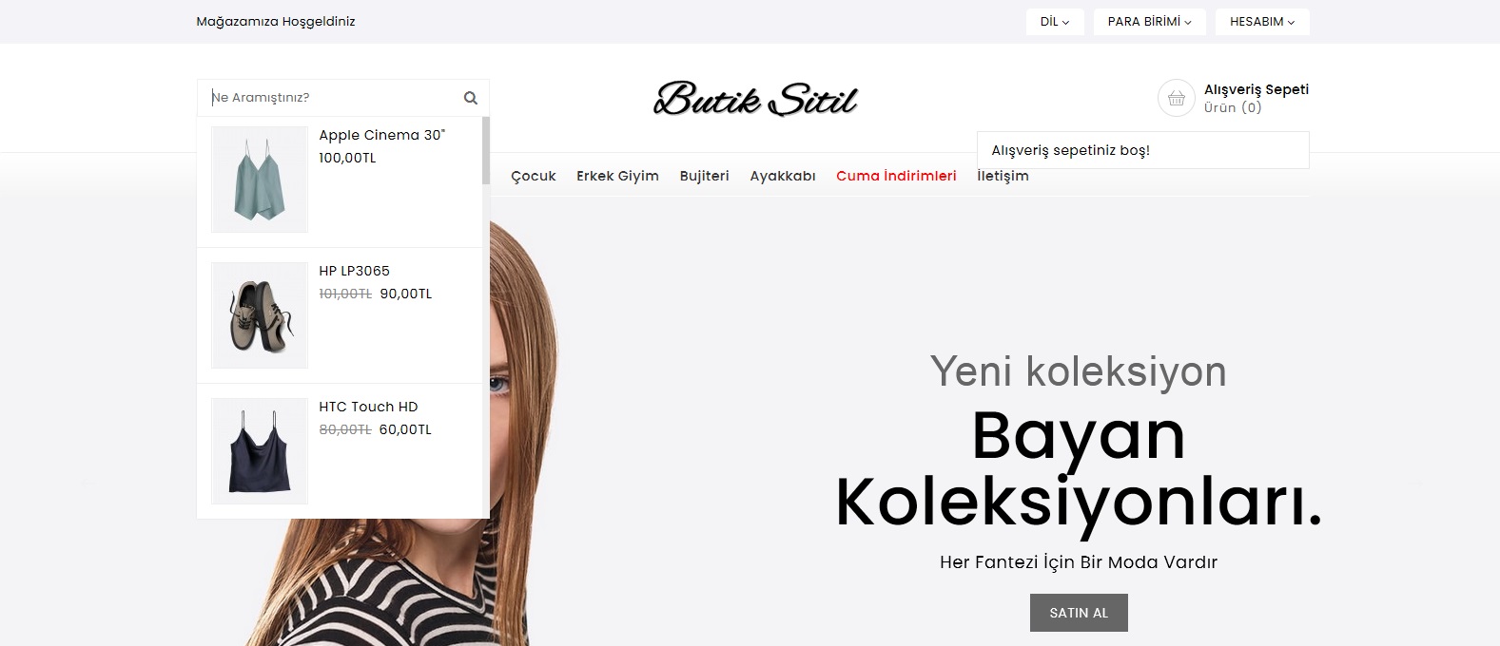The width and height of the screenshot is (1500, 646).
Task: Click the crossed-out 101,00TL old price
Action: click(345, 294)
